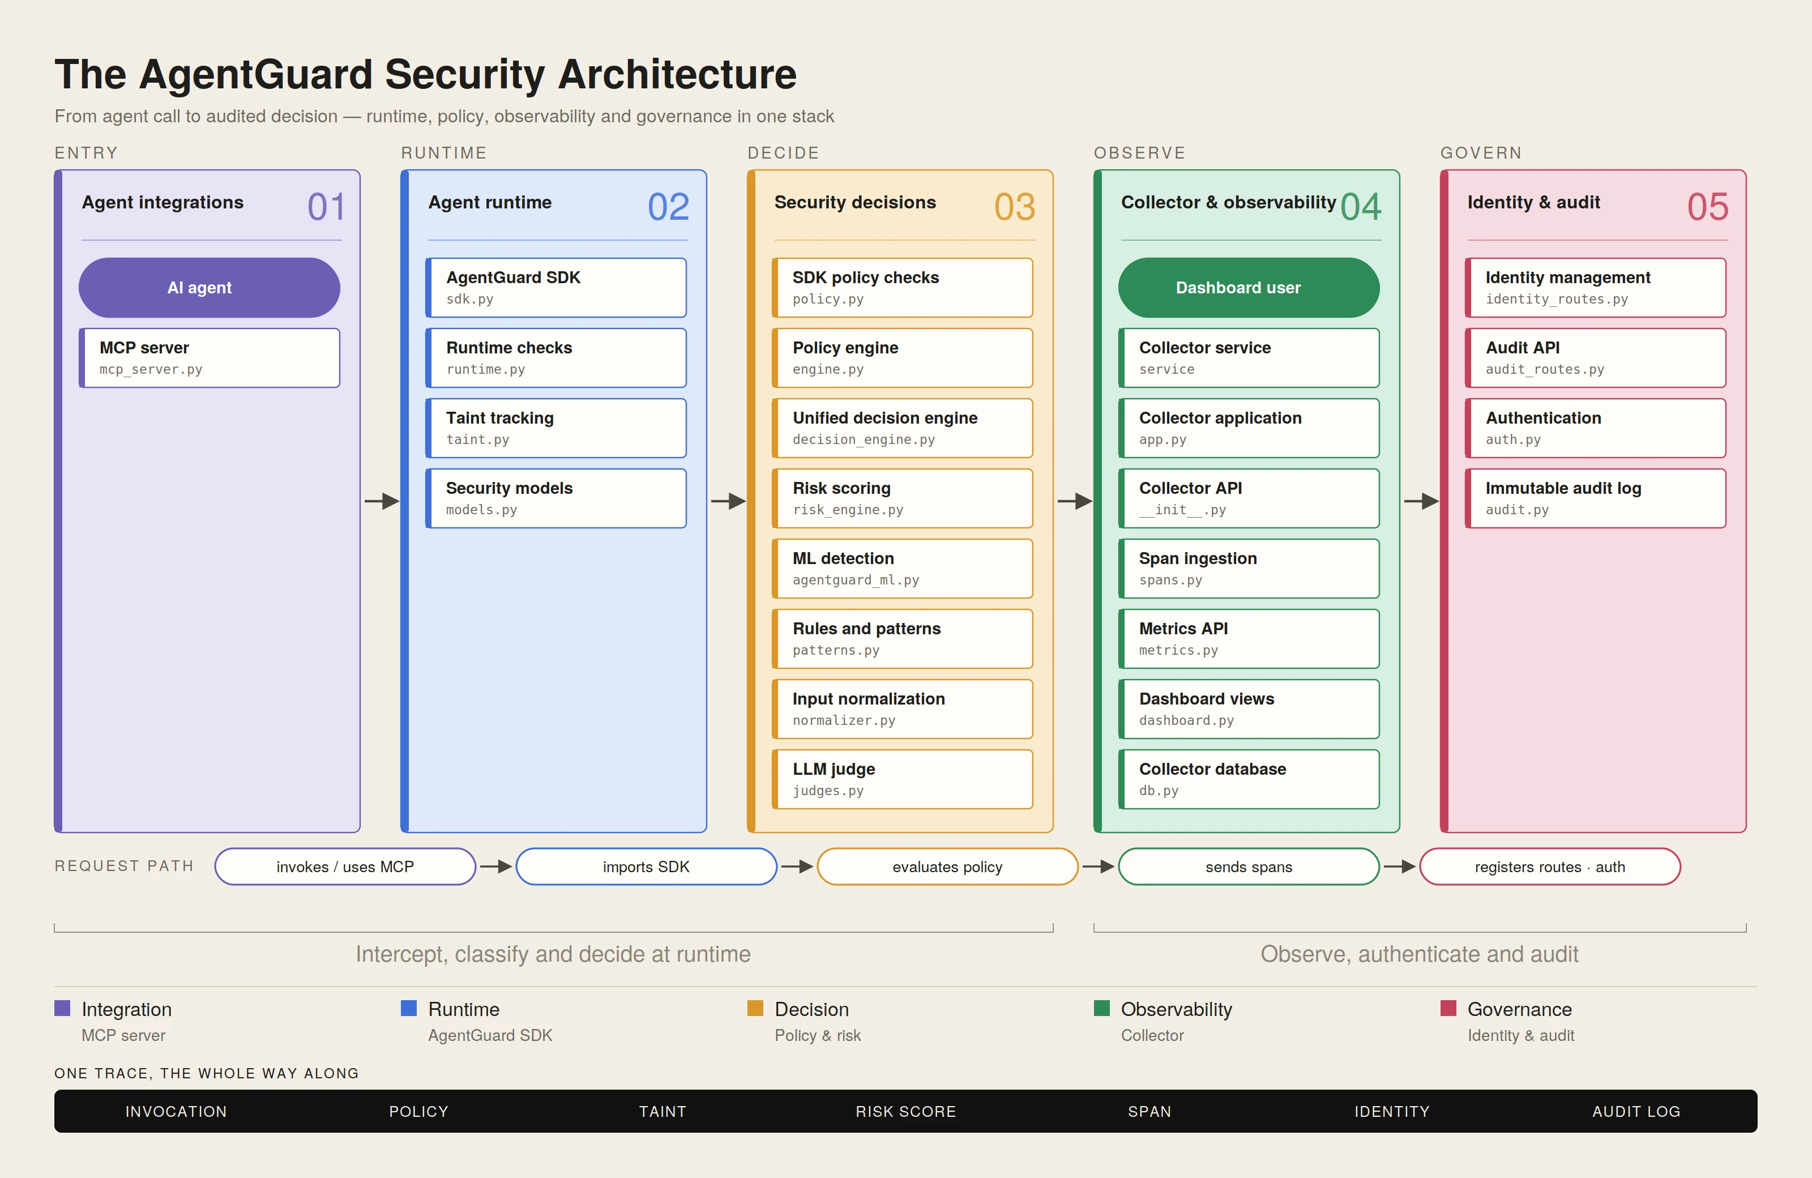Click the 'Agent runtime' column heading
The image size is (1812, 1178).
click(490, 203)
